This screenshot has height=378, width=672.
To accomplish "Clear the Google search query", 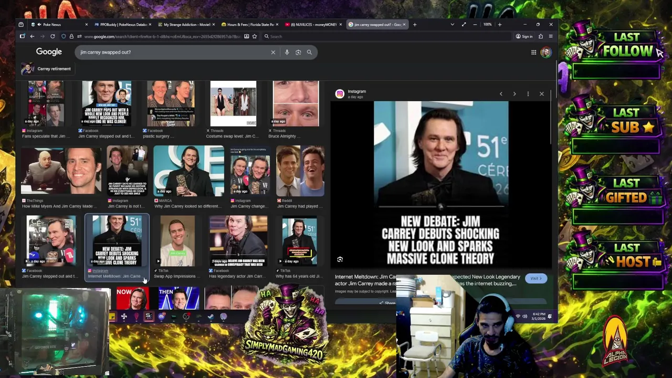I will [273, 52].
